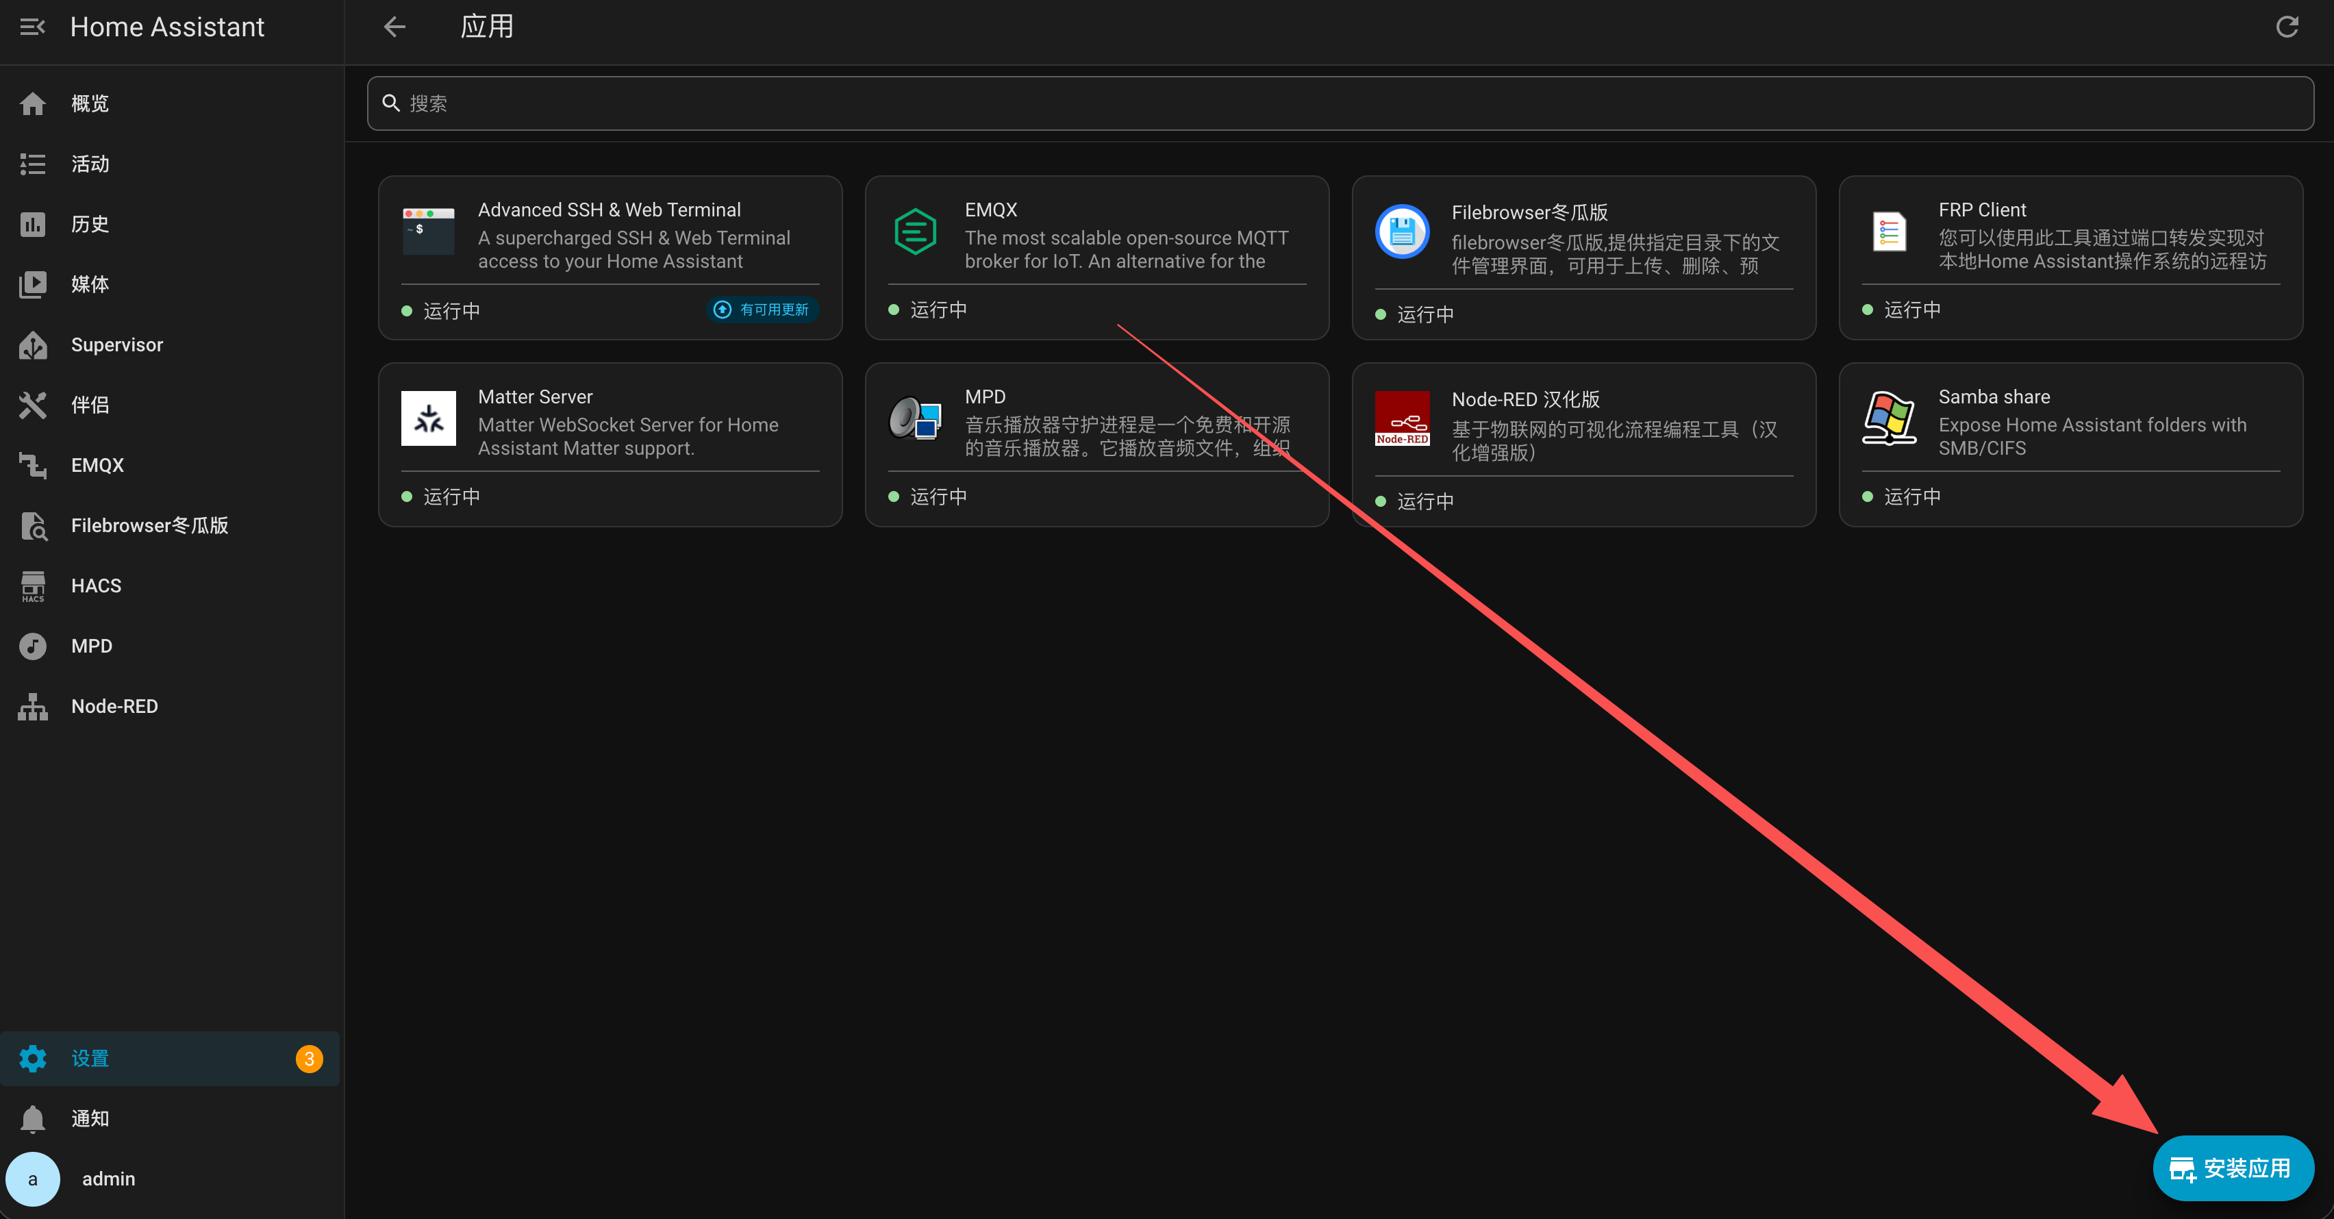
Task: Click the 运行中 status on Node-RED card
Action: click(1425, 501)
